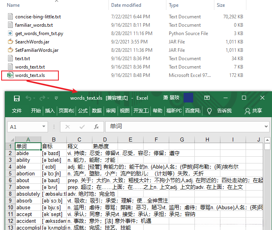Screen dimensions: 272x230
Task: Click words_text.xls Excel file icon
Action: 10,75
